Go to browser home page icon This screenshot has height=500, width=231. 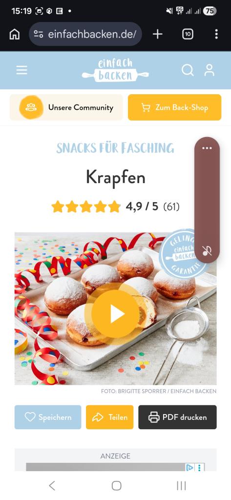pos(14,34)
